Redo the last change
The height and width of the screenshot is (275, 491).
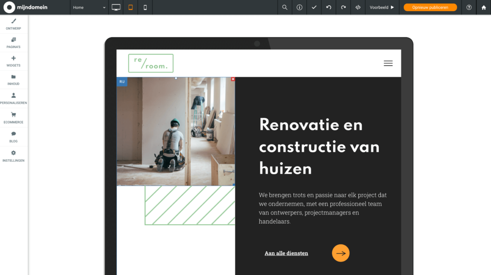pyautogui.click(x=343, y=7)
